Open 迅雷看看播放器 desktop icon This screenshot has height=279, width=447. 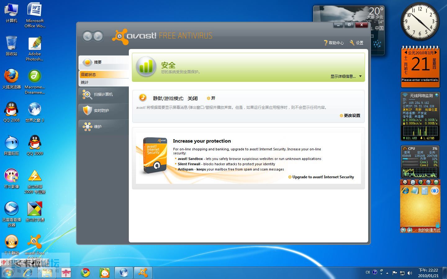point(11,215)
